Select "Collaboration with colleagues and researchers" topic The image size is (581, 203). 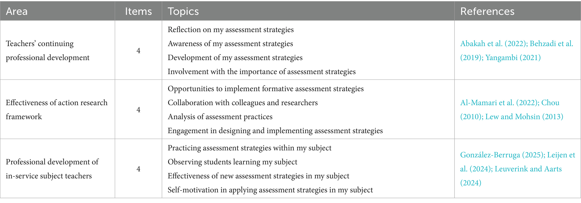pos(243,103)
